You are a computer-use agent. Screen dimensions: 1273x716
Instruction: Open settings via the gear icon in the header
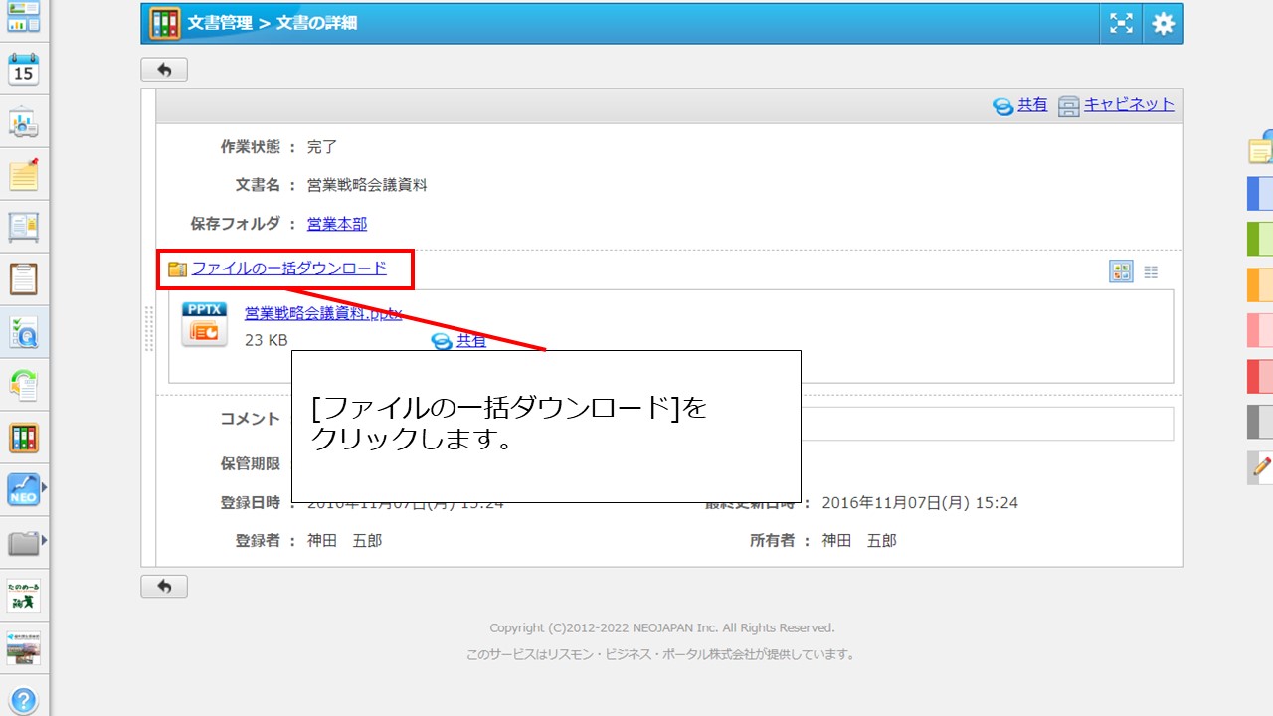click(1162, 23)
